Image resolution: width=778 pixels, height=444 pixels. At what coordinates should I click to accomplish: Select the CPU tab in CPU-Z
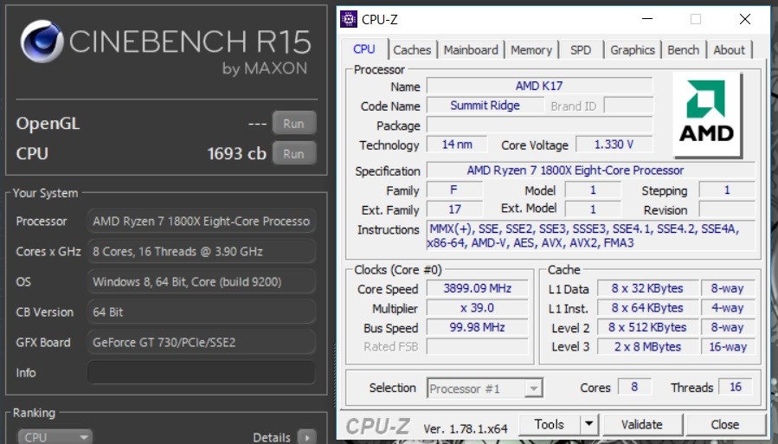click(363, 49)
